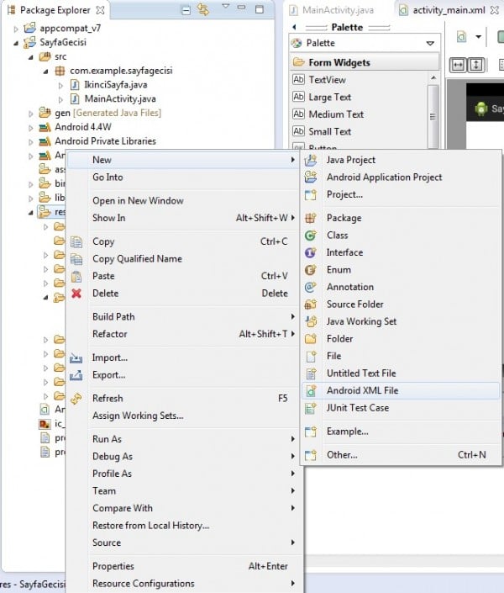Click the Source Folder icon

[311, 304]
